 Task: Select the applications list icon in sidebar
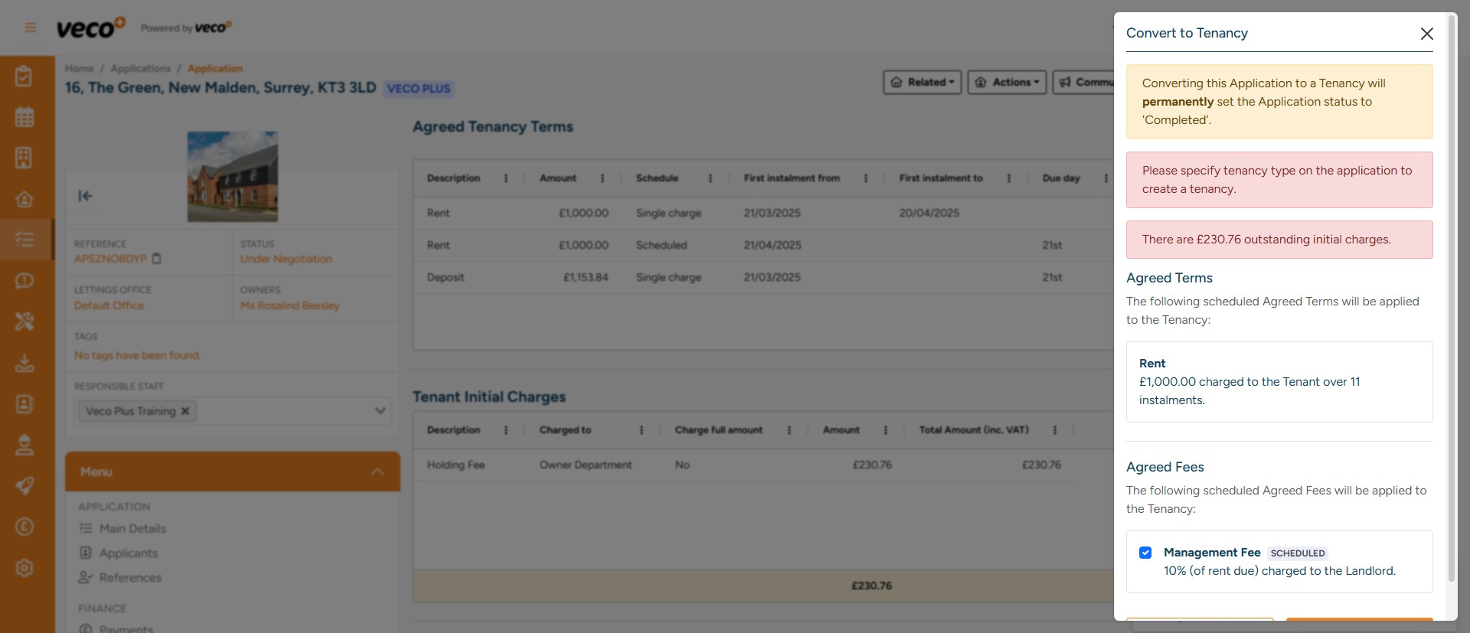click(24, 240)
